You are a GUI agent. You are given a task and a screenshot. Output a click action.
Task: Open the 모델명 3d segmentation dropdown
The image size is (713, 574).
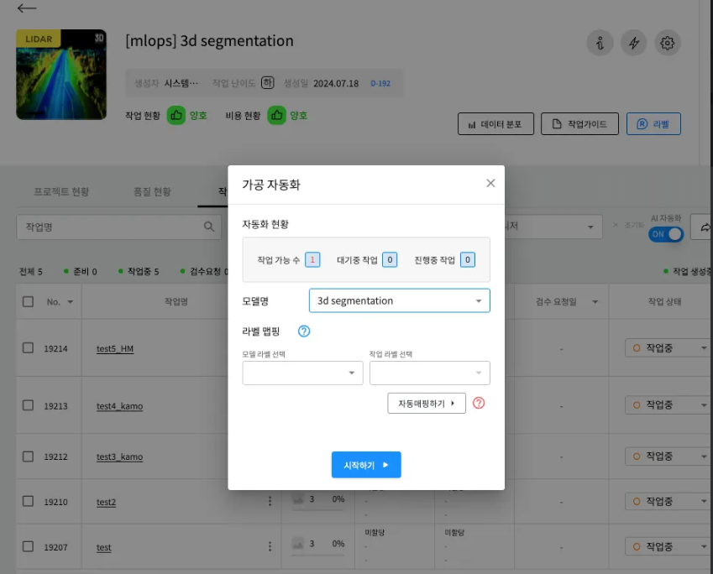click(x=399, y=300)
